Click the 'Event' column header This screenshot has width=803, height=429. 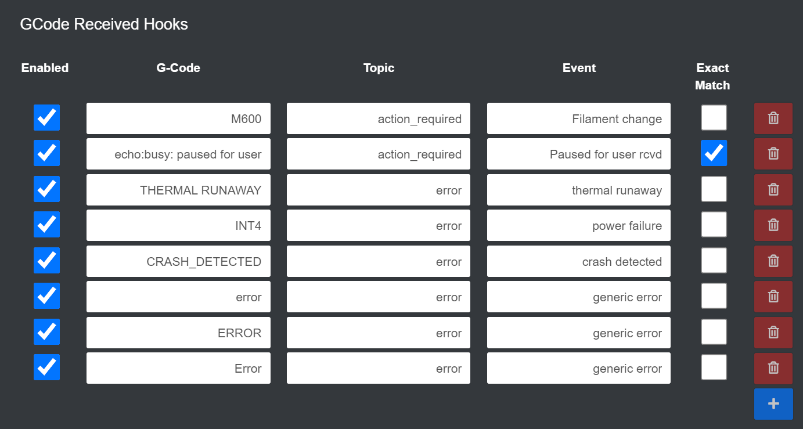click(x=579, y=68)
